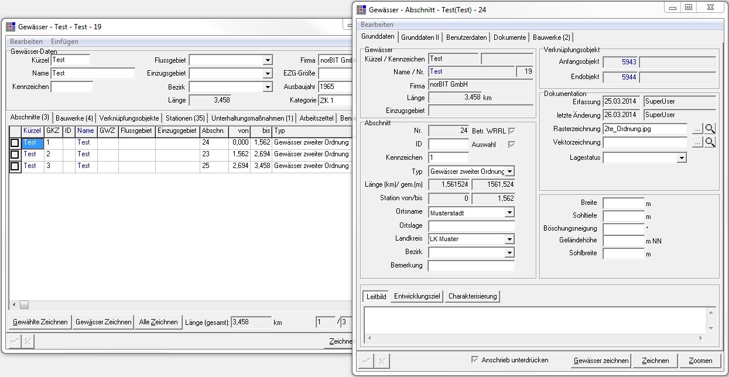
Task: Click the app icon in the Gewässer - Abschnitt title bar
Action: click(361, 9)
